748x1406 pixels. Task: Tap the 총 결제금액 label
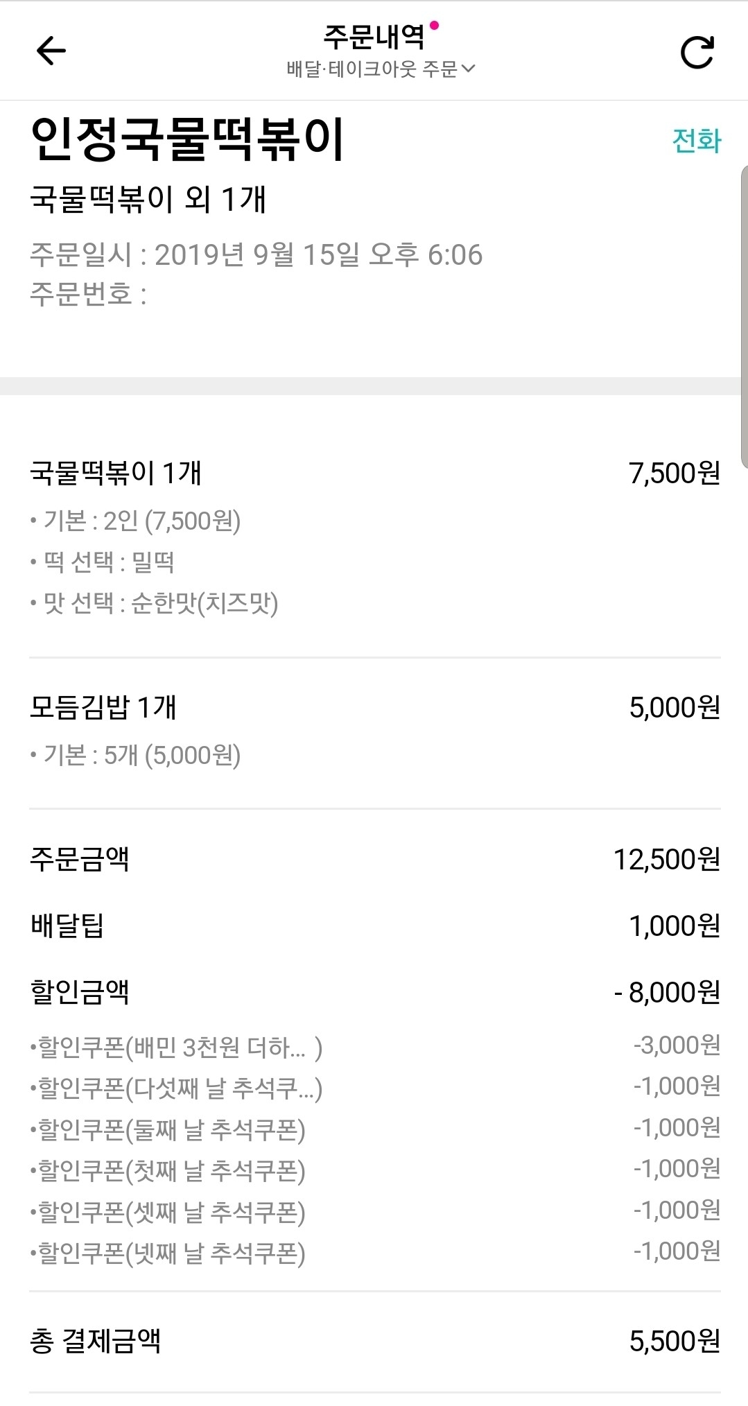pos(96,1341)
